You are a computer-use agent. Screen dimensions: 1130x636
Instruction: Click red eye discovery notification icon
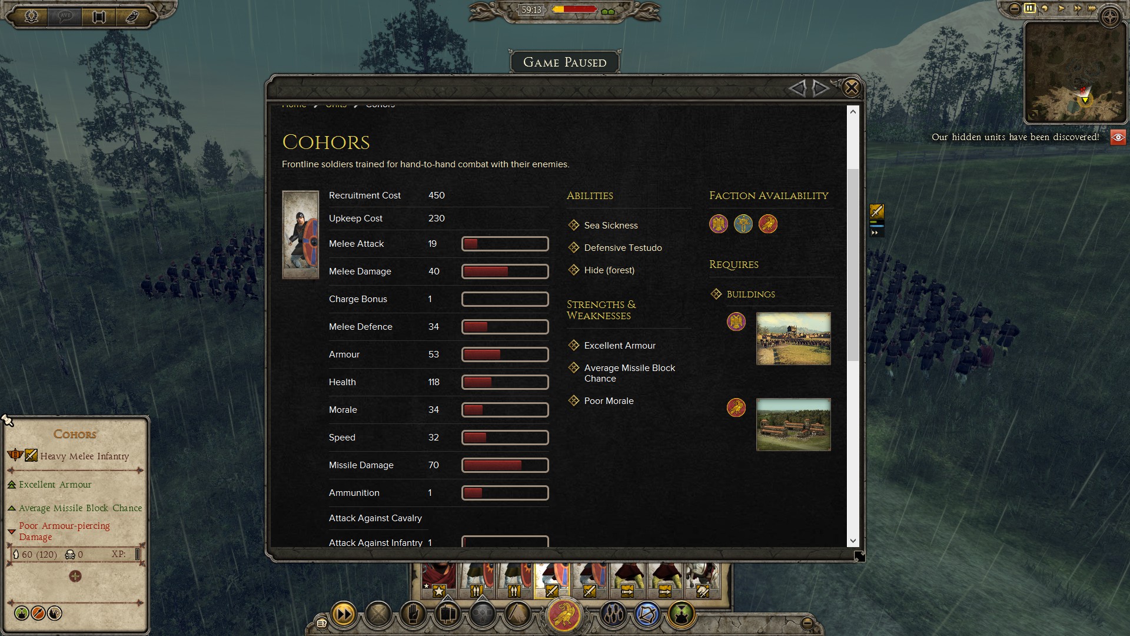[x=1118, y=137]
